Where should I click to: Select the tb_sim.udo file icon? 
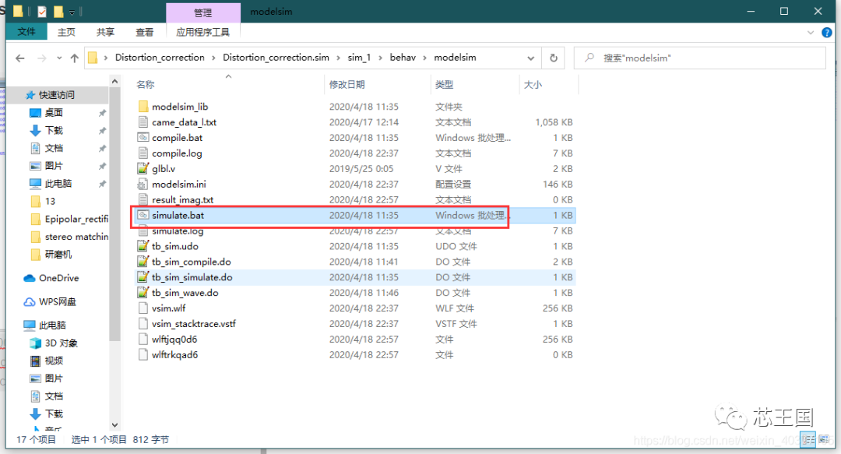click(x=143, y=246)
